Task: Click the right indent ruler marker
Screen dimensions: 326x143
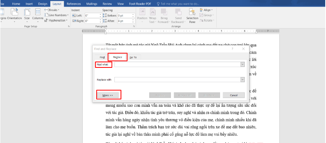Action: [256, 32]
